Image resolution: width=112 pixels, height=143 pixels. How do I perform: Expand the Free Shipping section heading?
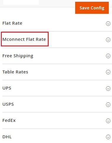coord(18,56)
